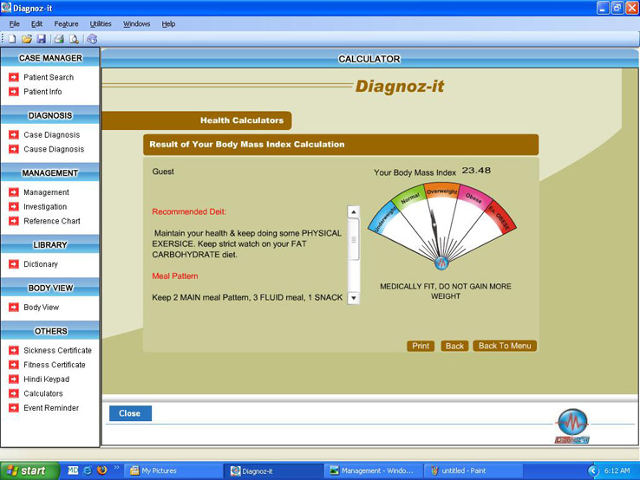Switch to My Pictures taskbar window
Image resolution: width=640 pixels, height=480 pixels.
173,470
